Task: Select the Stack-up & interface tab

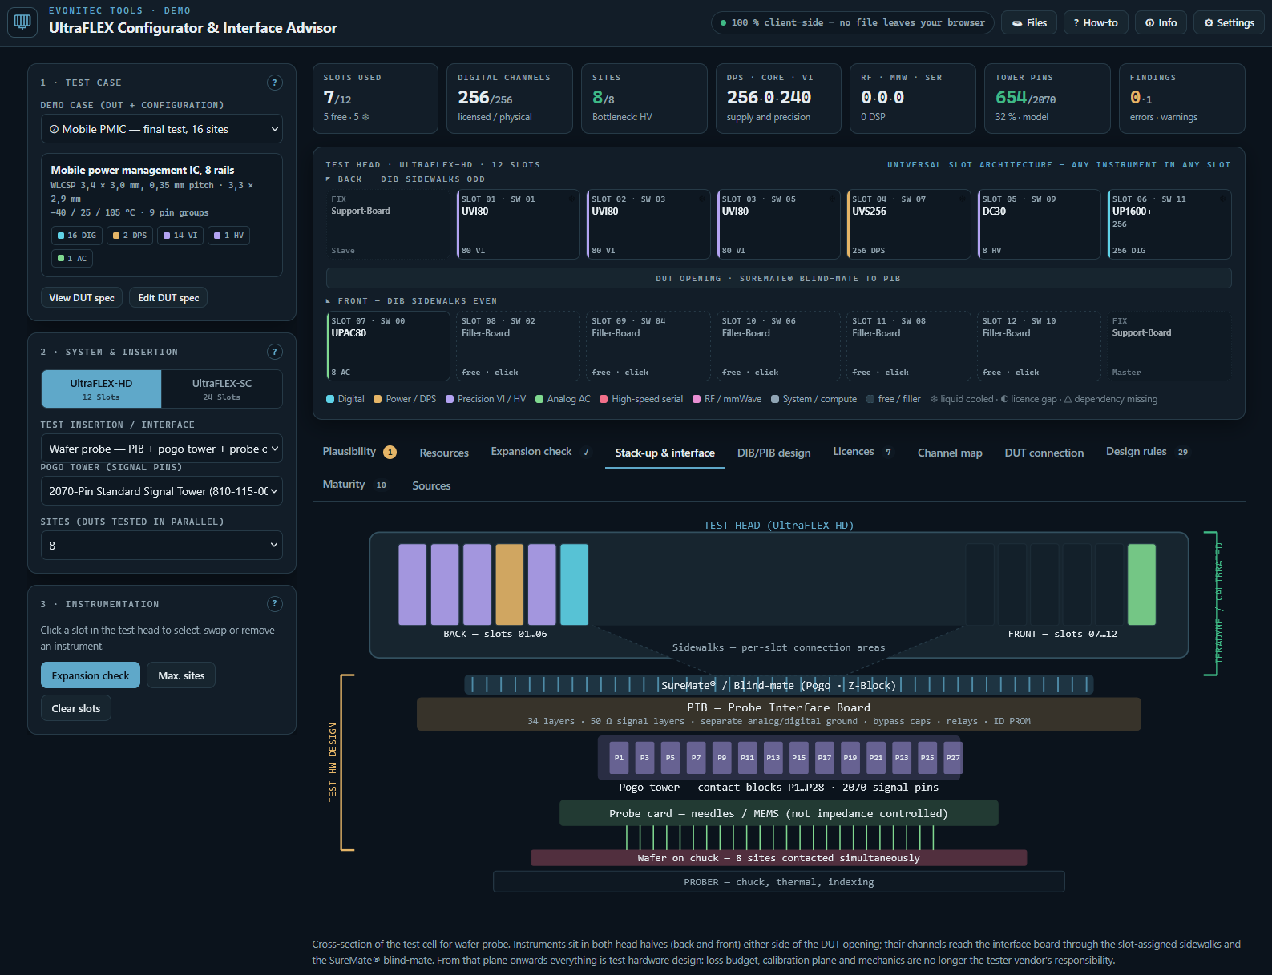Action: click(664, 453)
